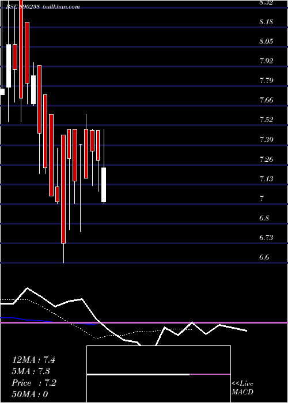Click the <<Live MACD label

242,387
